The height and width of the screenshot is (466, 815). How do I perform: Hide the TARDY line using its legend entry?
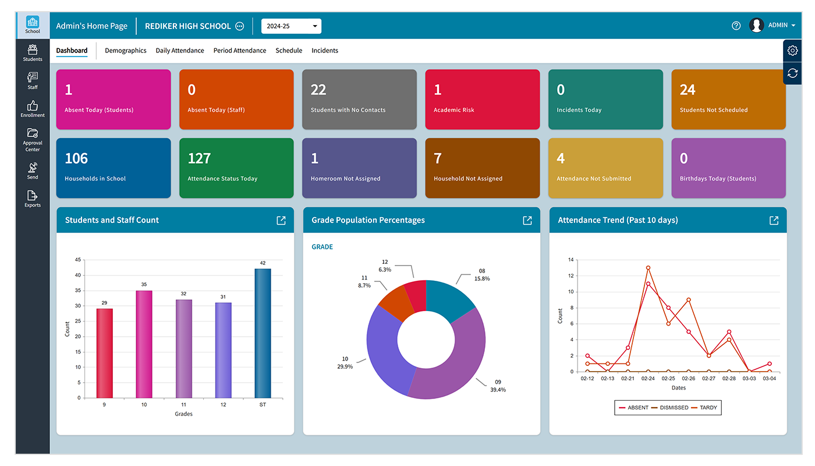(708, 407)
